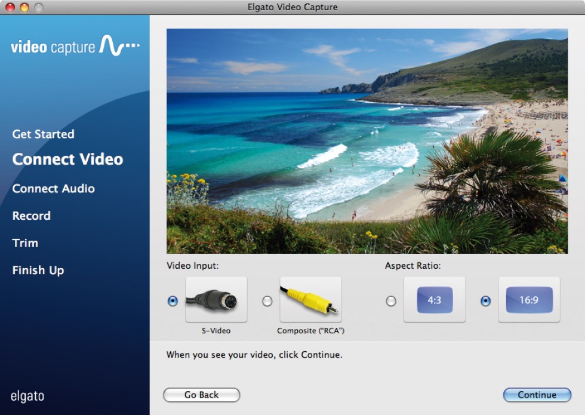Enable the S-Video radio button
The image size is (585, 415).
pyautogui.click(x=173, y=301)
